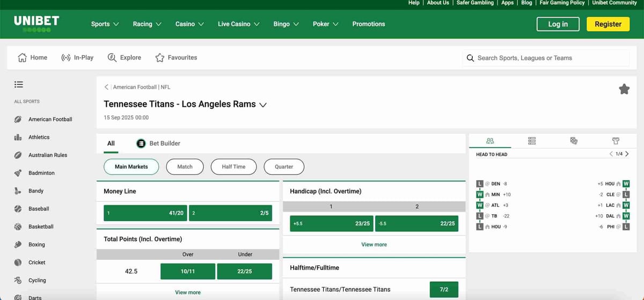The image size is (644, 300).
Task: Open the About Us link
Action: pos(438,3)
